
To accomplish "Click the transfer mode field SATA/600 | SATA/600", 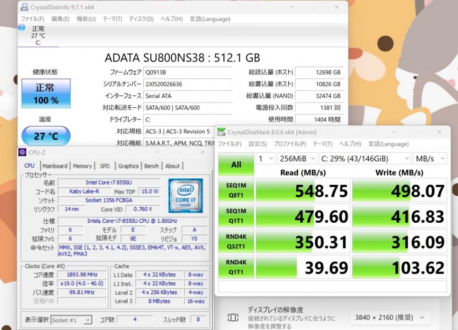I will (x=187, y=108).
